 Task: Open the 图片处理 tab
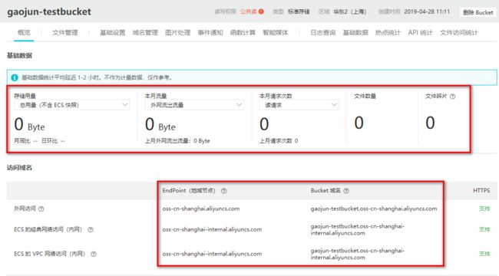pos(177,32)
